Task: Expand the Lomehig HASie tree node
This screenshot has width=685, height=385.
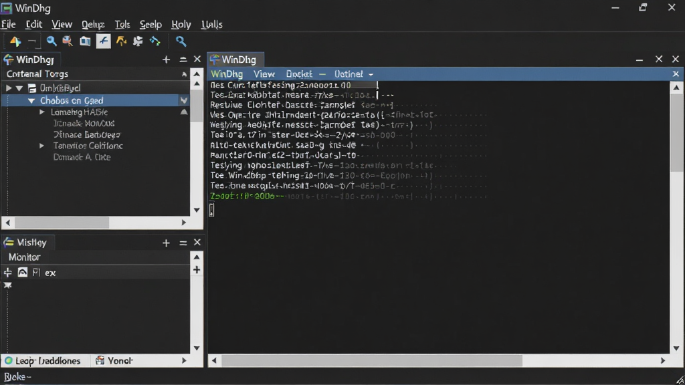Action: (x=42, y=112)
